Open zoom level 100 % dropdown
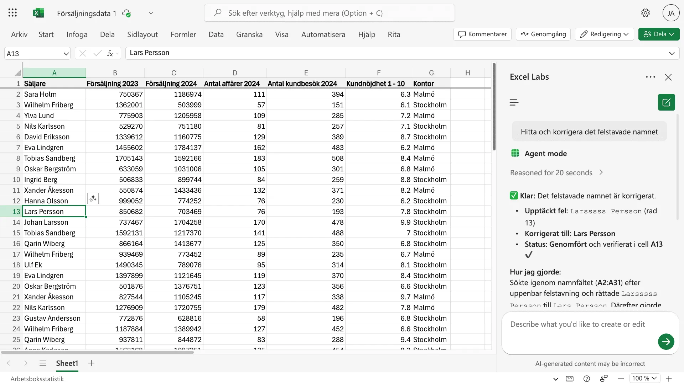This screenshot has height=384, width=684. [644, 379]
